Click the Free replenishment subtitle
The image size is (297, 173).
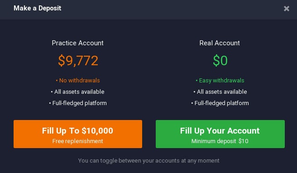tap(78, 141)
